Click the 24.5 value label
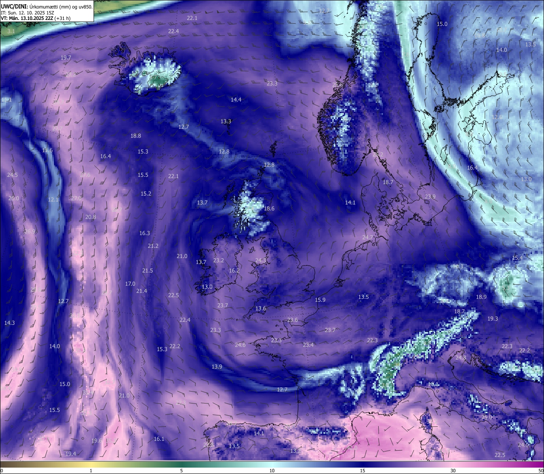Image resolution: width=544 pixels, height=474 pixels. (x=12, y=175)
